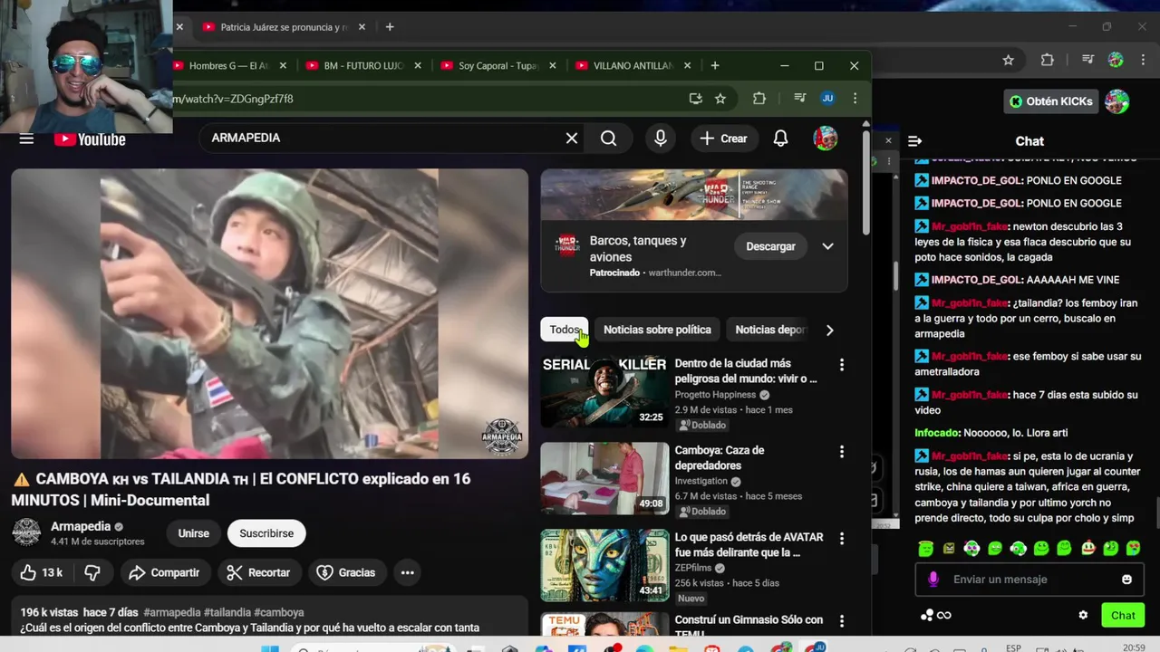Collapse the Kick chat panel icon
Screen dimensions: 1160x652
tap(914, 140)
